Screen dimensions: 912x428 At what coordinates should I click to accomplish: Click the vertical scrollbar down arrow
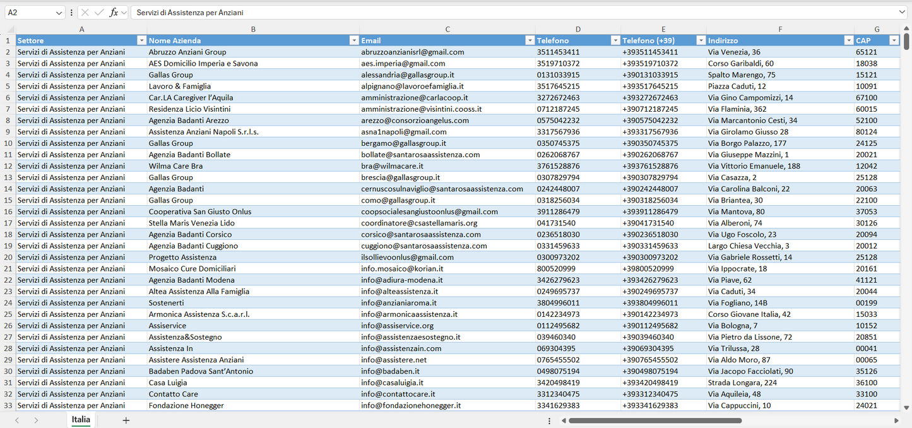click(907, 408)
